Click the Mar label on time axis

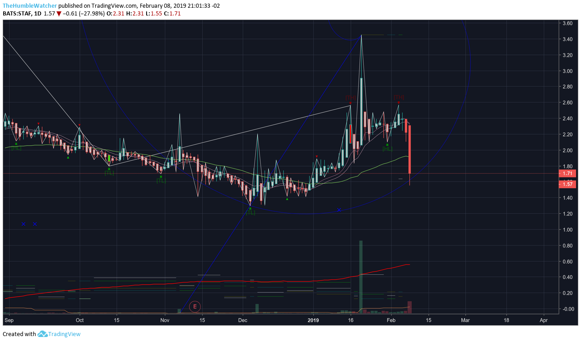[x=466, y=320]
